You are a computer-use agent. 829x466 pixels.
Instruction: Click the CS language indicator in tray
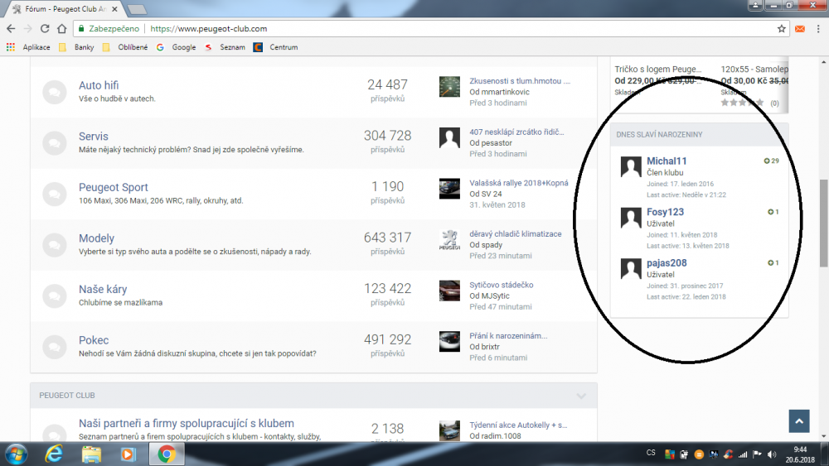(651, 453)
